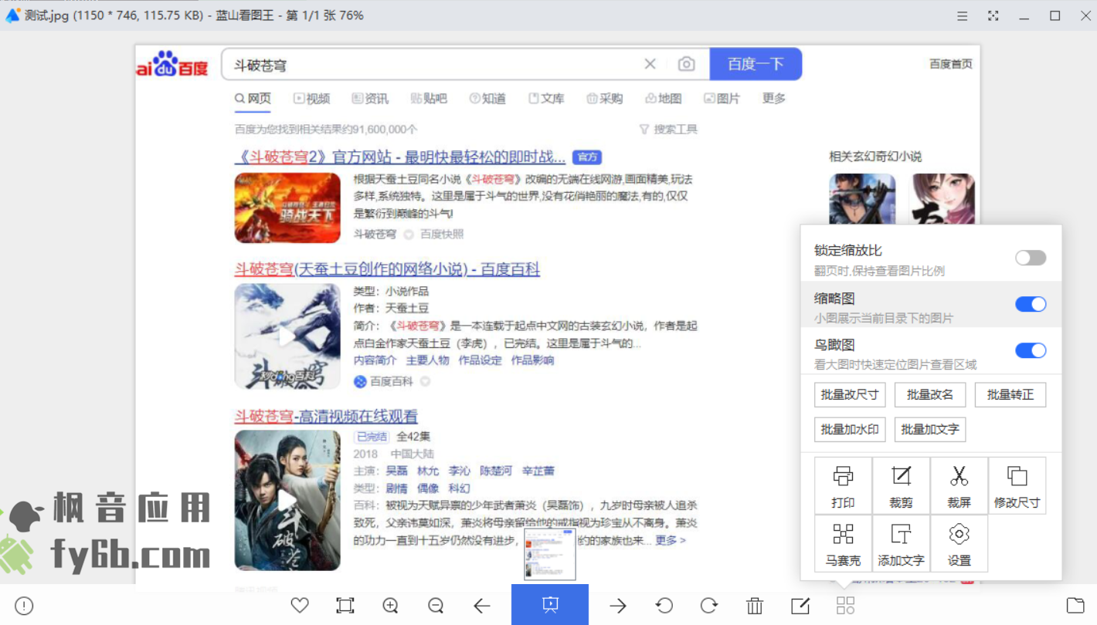Disable the 鸟瞰图 bird's-eye toggle
The height and width of the screenshot is (625, 1097).
pos(1031,350)
